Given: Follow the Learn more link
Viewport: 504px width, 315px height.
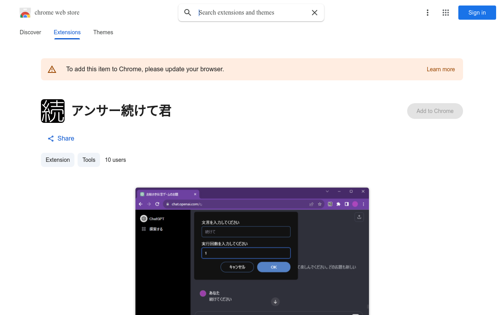Looking at the screenshot, I should point(441,69).
